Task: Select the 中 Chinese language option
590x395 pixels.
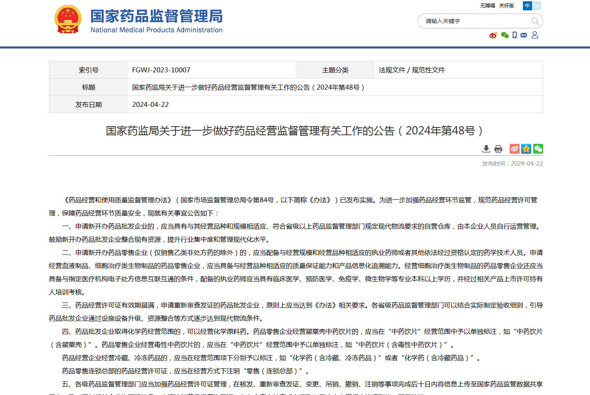Action: coord(527,6)
